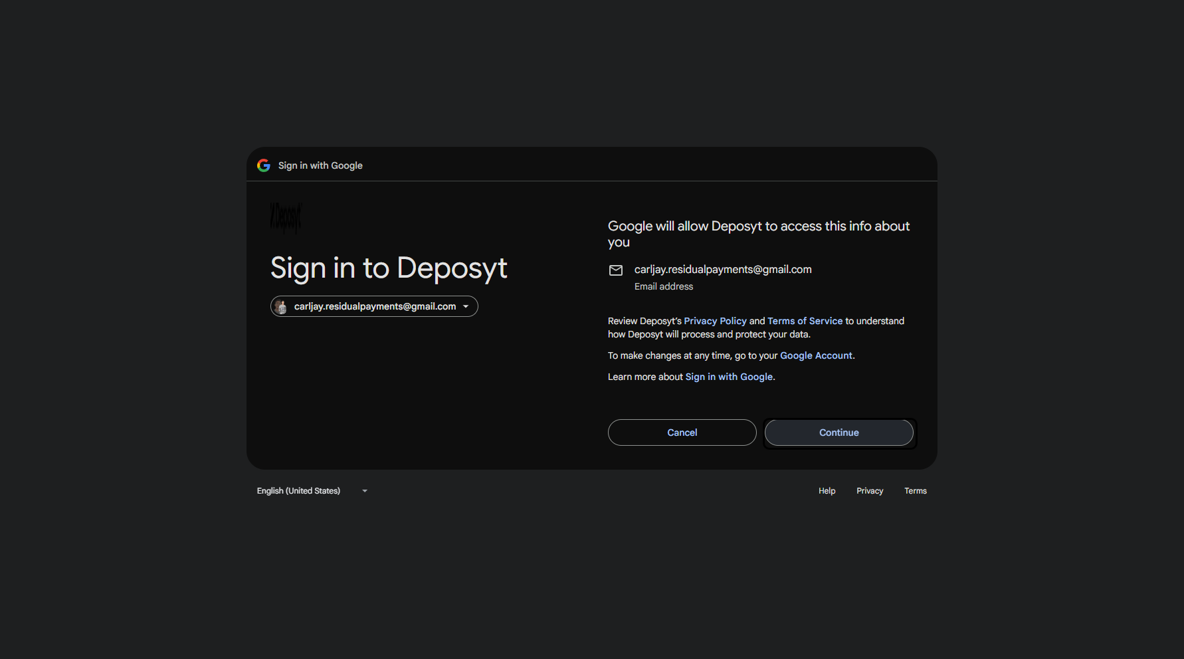Click the account avatar in the email chip

[281, 306]
